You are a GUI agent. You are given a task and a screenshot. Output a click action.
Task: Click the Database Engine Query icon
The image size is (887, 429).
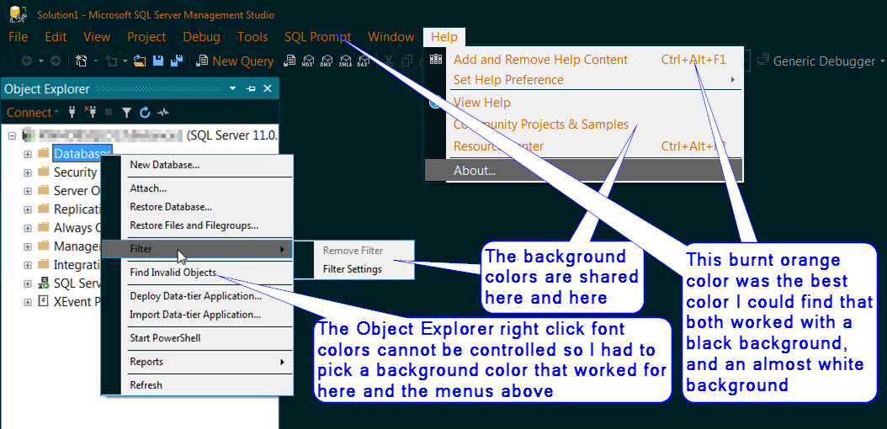click(x=290, y=61)
